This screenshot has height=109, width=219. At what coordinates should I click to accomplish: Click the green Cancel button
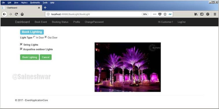46,57
